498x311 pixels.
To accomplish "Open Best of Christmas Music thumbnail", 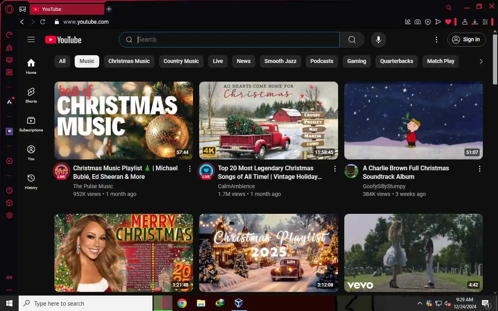I will (x=124, y=121).
